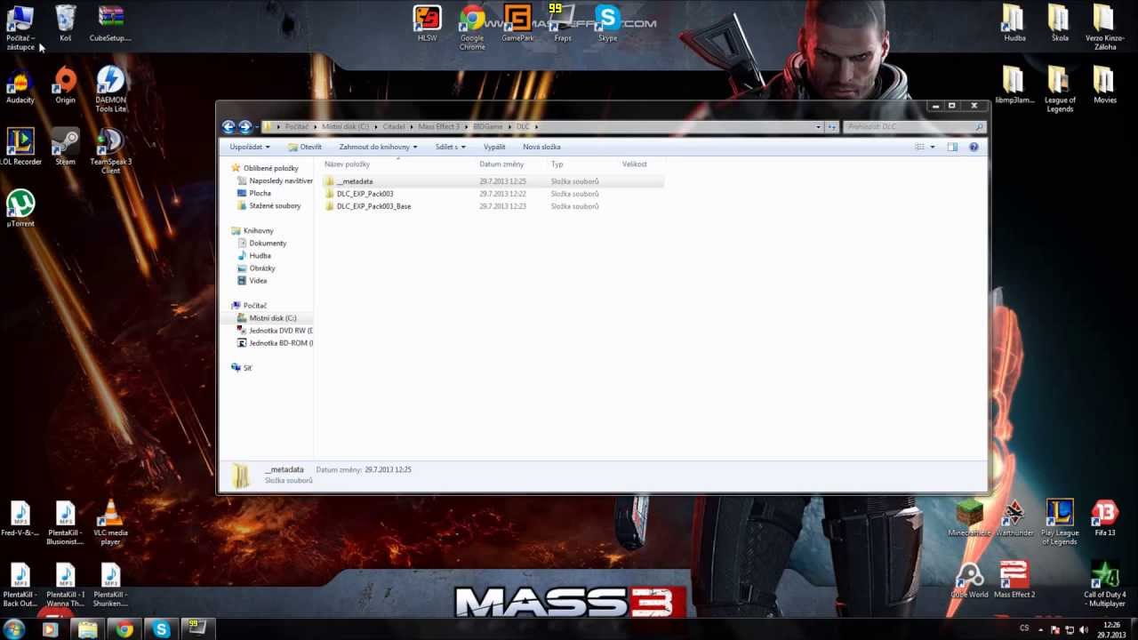
Task: Select the Fraps desktop icon
Action: click(x=563, y=22)
